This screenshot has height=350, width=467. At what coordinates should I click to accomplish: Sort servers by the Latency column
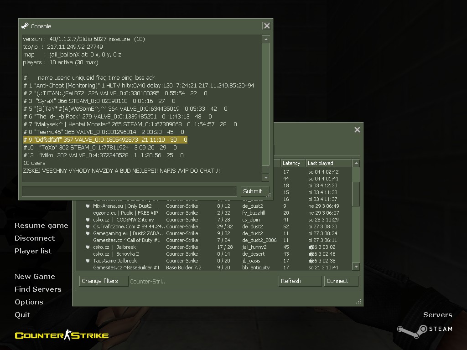(293, 163)
